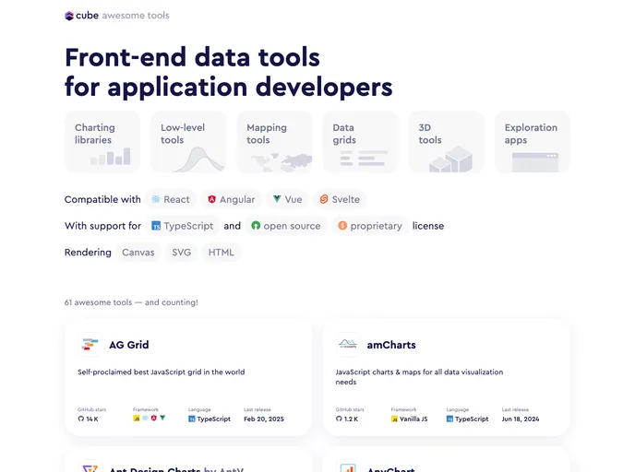Click the amCharts description text
Screen dimensions: 635x472
coord(419,377)
